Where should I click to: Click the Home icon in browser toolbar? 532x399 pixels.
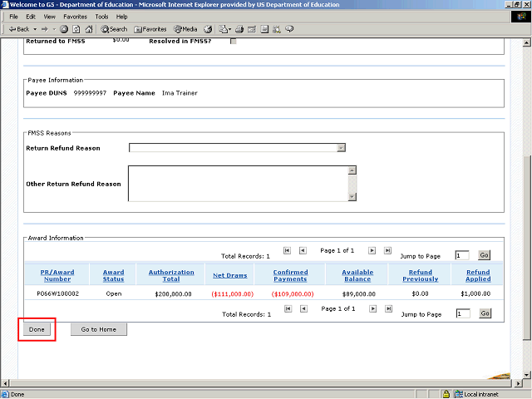pyautogui.click(x=87, y=29)
